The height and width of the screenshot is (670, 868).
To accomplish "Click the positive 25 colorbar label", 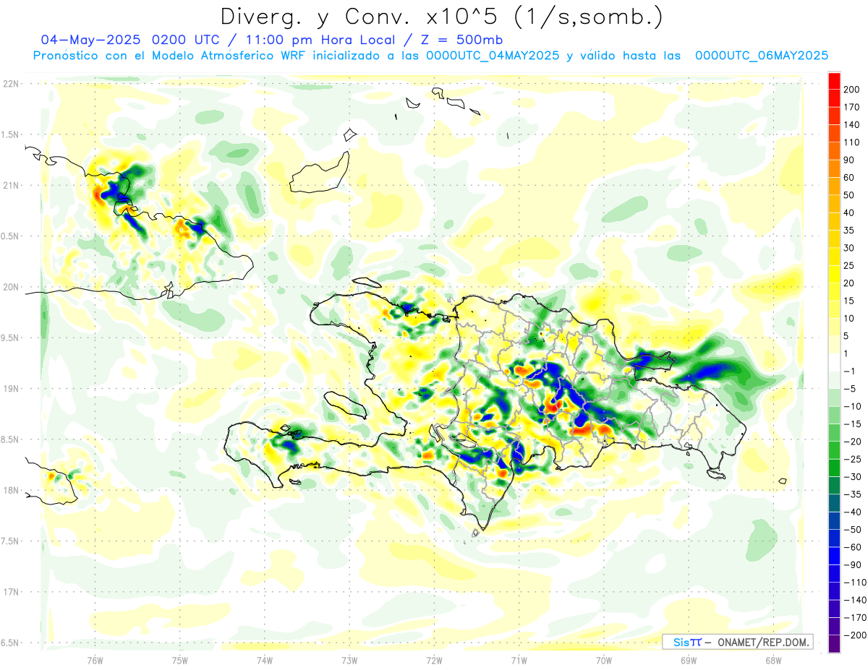I will [849, 265].
